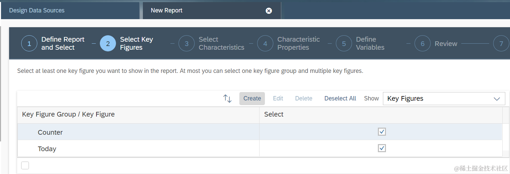Click Deselect All button
This screenshot has height=174, width=510.
pyautogui.click(x=340, y=98)
